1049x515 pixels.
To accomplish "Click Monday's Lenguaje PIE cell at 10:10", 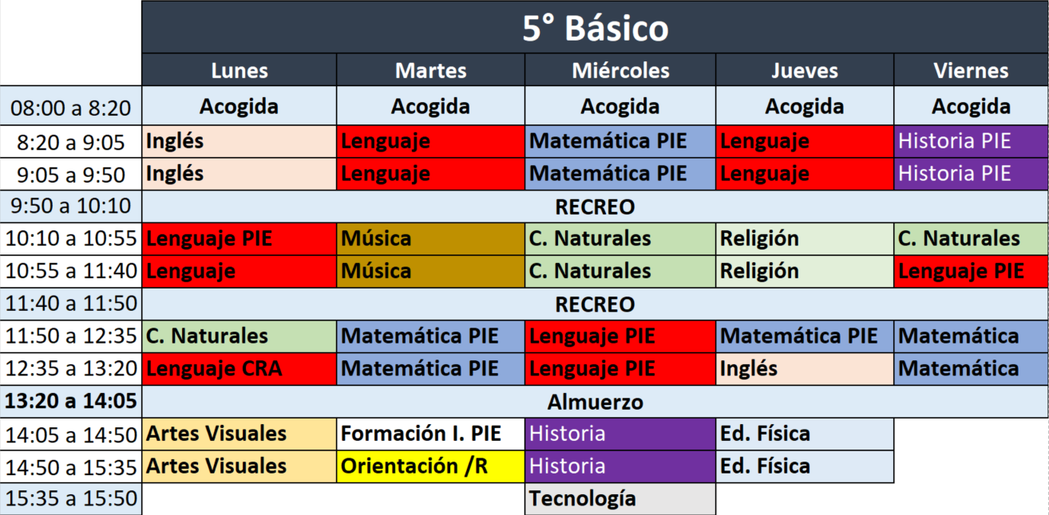I will [x=239, y=238].
